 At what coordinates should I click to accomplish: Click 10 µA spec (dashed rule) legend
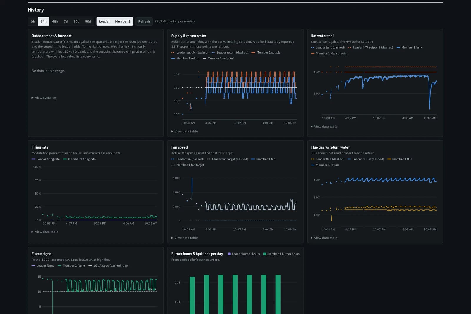click(x=108, y=266)
